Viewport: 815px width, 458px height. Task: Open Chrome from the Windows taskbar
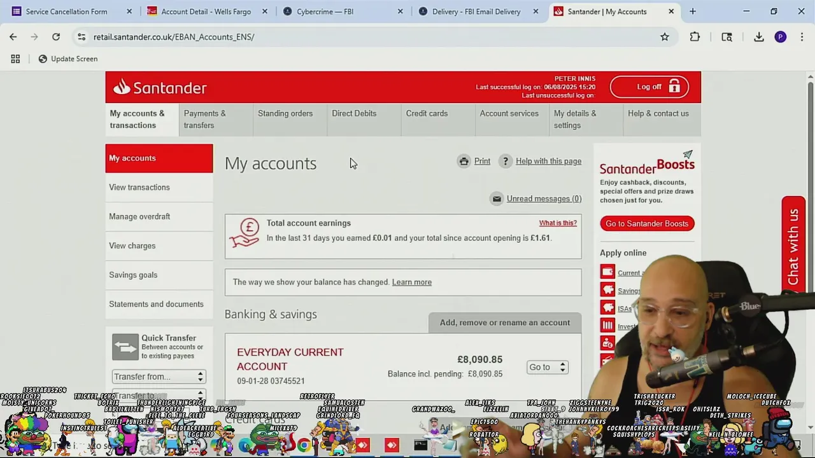(x=304, y=445)
